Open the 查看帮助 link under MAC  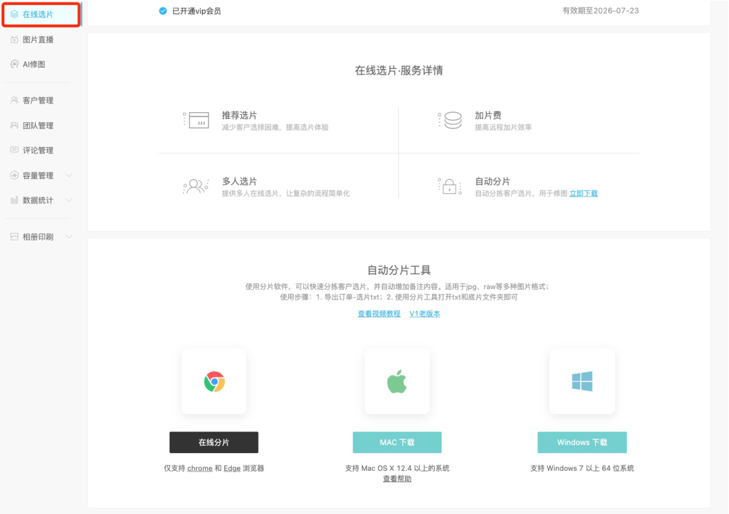pyautogui.click(x=397, y=479)
